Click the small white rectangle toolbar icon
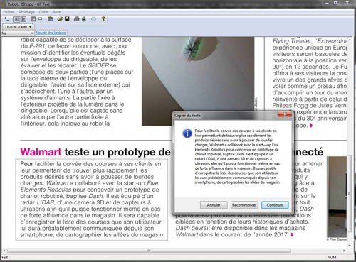Image resolution: width=356 pixels, height=262 pixels. tap(41, 18)
